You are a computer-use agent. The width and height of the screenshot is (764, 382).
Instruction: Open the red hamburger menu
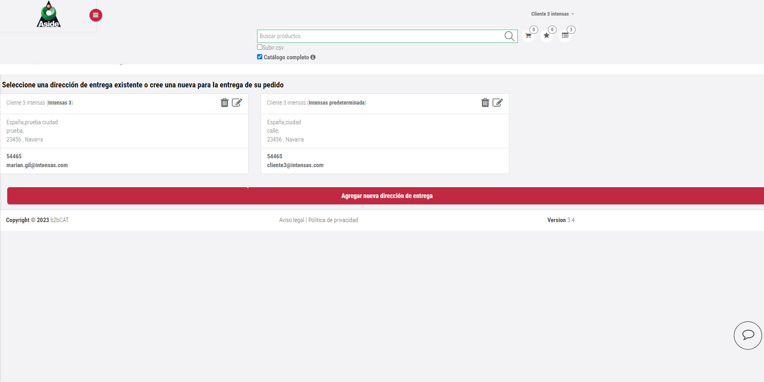click(95, 15)
